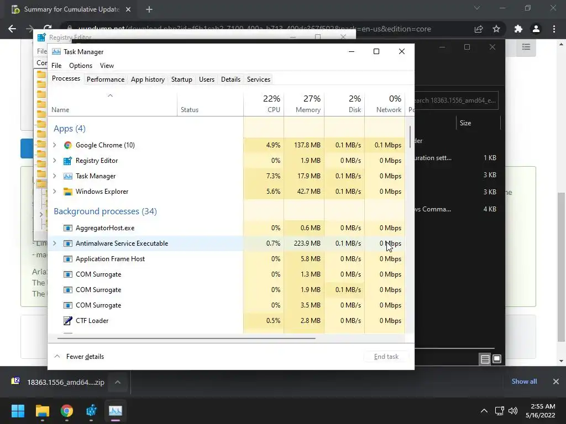Screen dimensions: 566x424
Task: Open the Chrome profile avatar icon
Action: (x=536, y=29)
